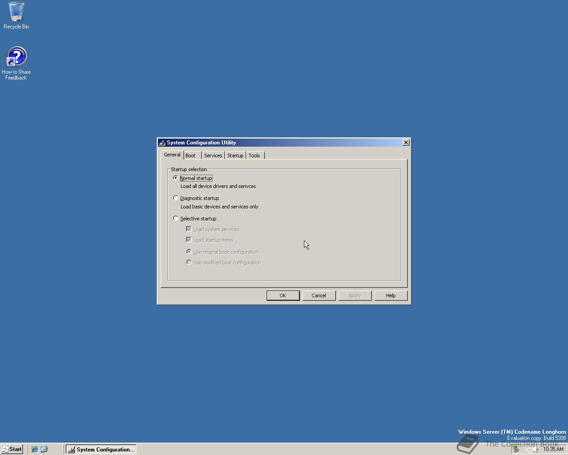Open the Recycle Bin desktop icon

click(16, 15)
